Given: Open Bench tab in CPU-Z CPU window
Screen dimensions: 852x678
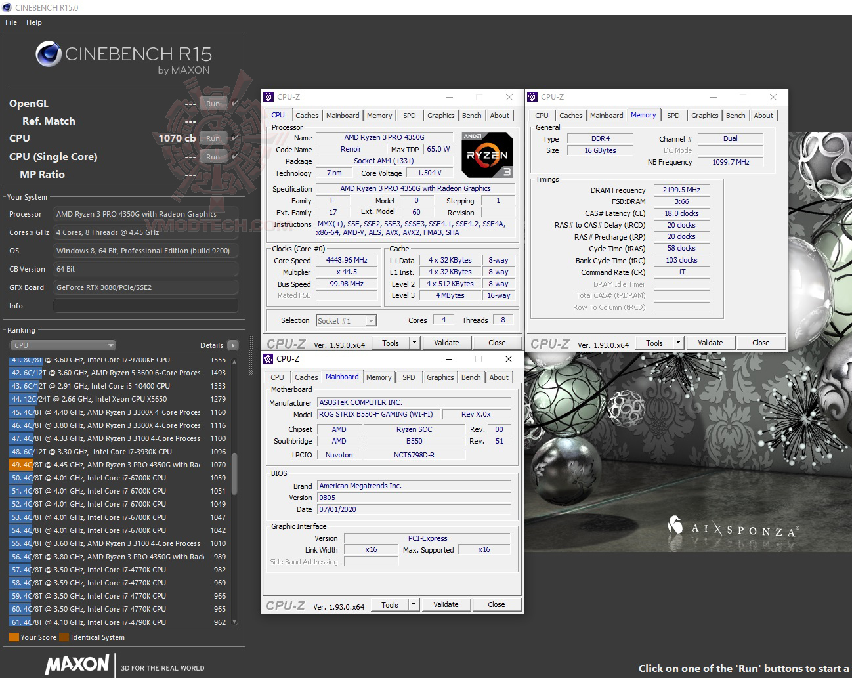Looking at the screenshot, I should 471,116.
